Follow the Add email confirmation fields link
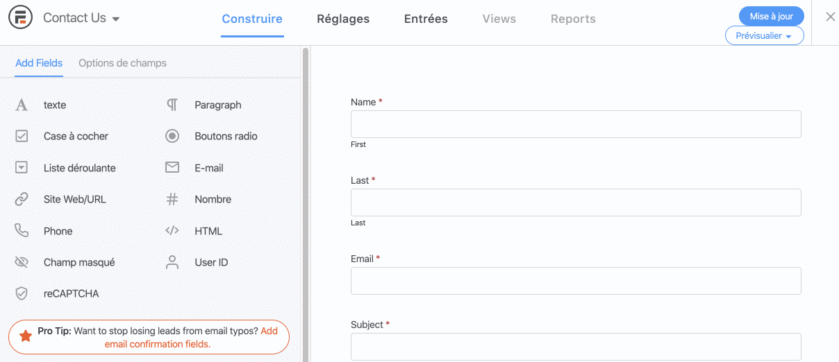Image resolution: width=839 pixels, height=362 pixels. (x=191, y=338)
